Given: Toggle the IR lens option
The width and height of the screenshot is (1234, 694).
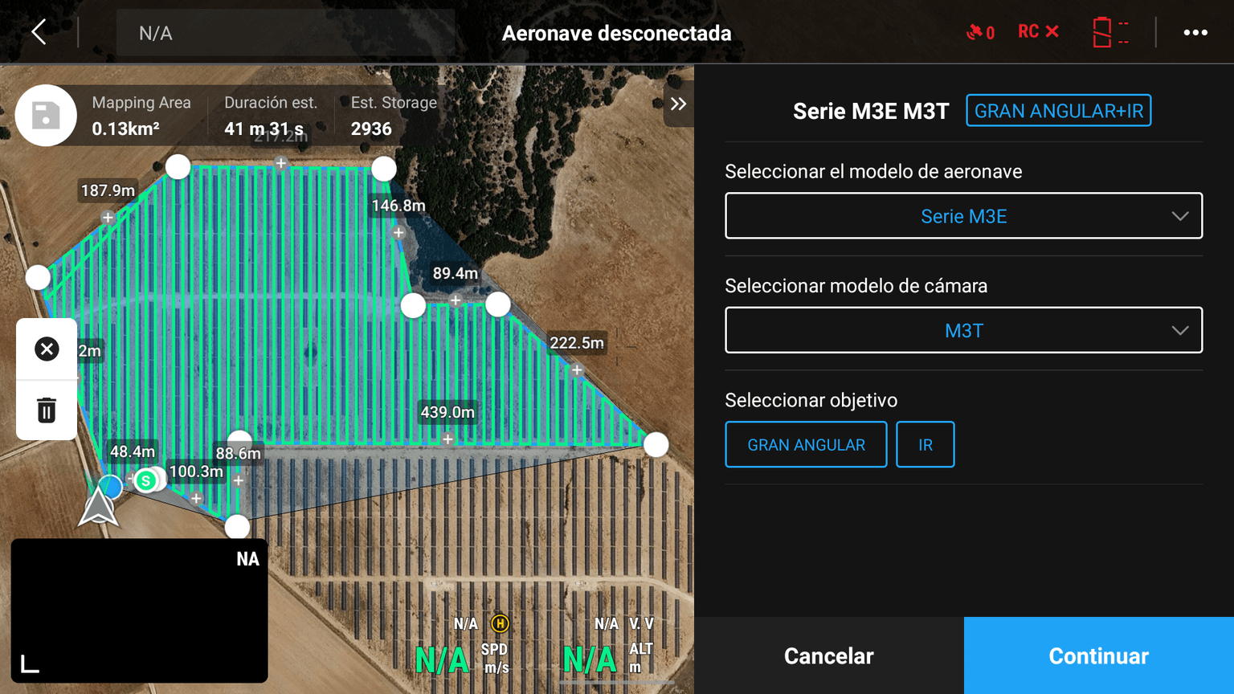Looking at the screenshot, I should (925, 444).
